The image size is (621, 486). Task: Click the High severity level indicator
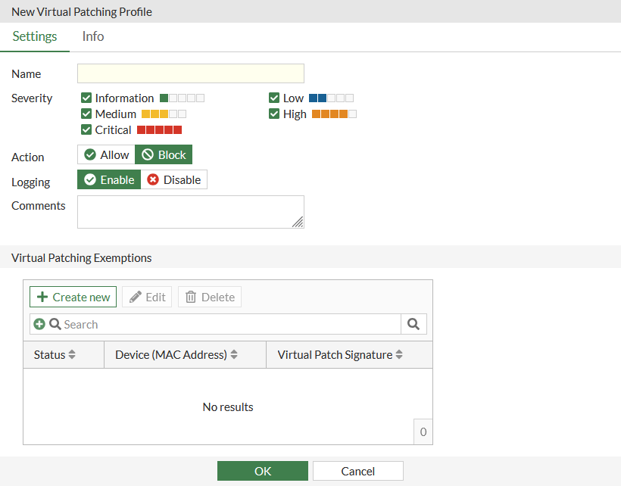[334, 114]
